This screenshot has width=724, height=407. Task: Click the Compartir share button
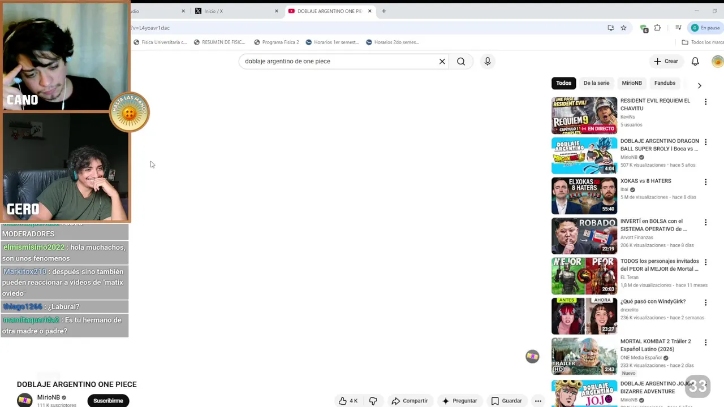click(x=410, y=401)
